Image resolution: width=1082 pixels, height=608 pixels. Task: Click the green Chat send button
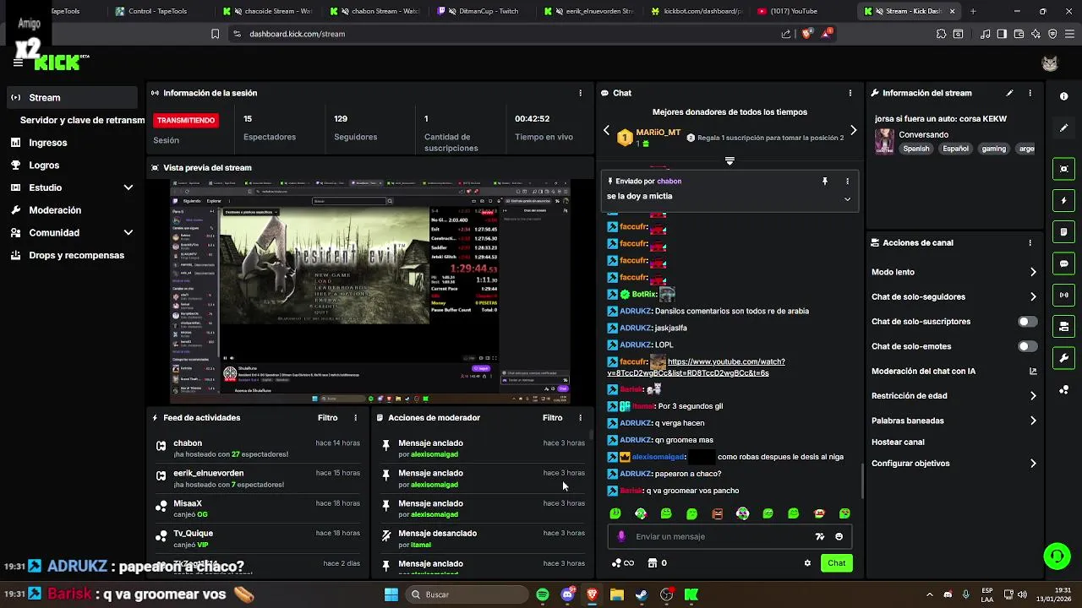[836, 563]
